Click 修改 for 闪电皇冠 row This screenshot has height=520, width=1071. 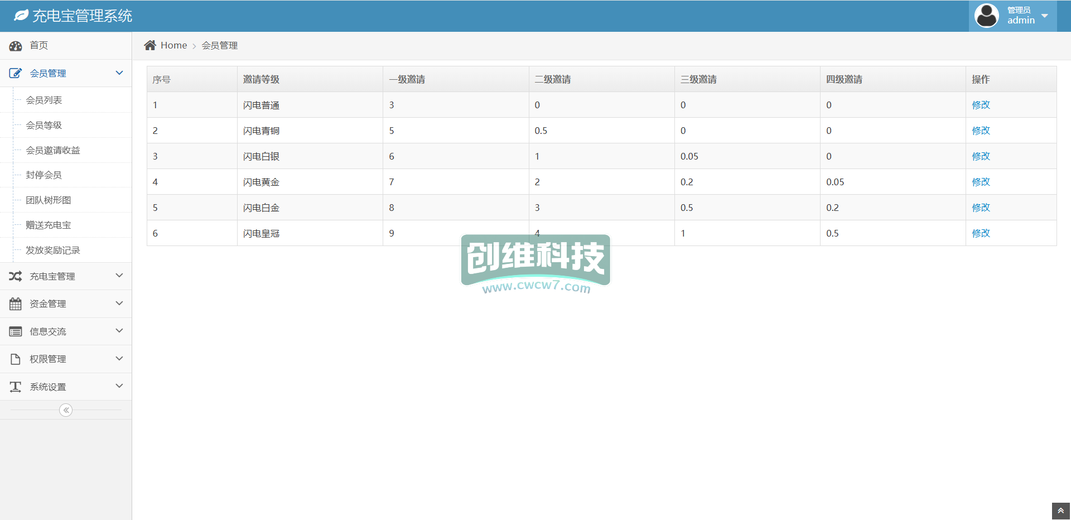981,233
